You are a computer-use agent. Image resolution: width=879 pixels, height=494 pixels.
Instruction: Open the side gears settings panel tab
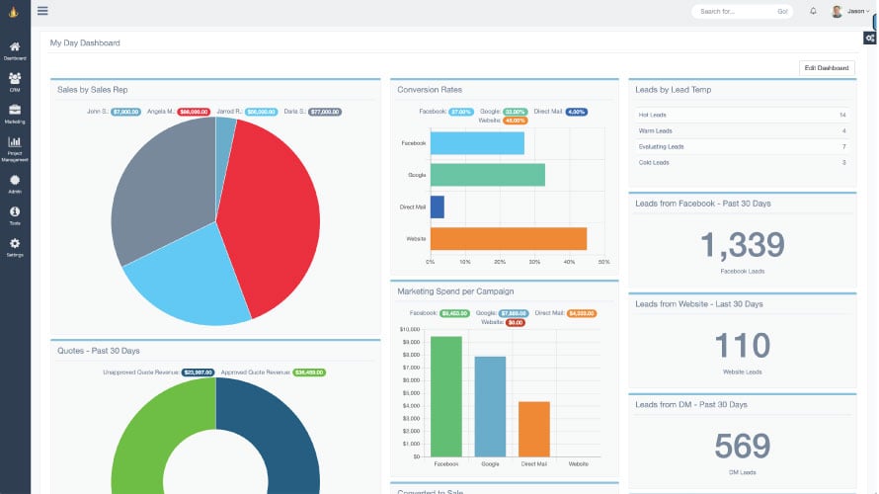[x=869, y=39]
